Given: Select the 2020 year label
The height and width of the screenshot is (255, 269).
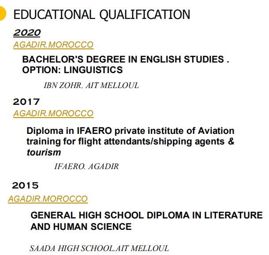Looking at the screenshot, I should tap(27, 33).
